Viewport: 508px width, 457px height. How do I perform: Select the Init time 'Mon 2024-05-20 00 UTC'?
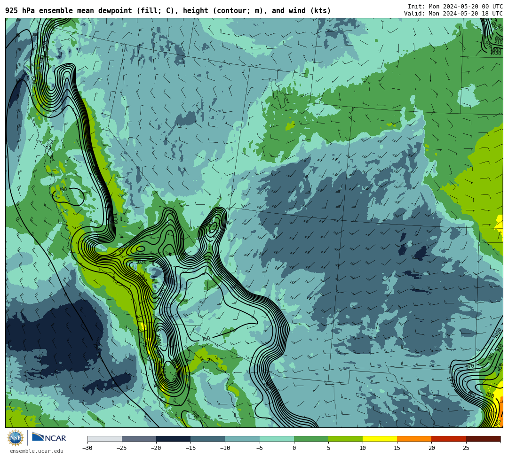coord(466,7)
